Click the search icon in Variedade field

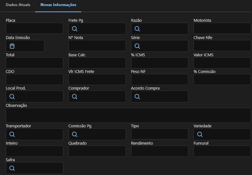click(200, 134)
